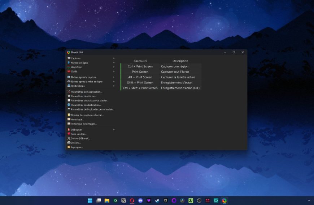This screenshot has width=314, height=205.
Task: Expand the Déboguer submenu arrow
Action: tap(114, 129)
